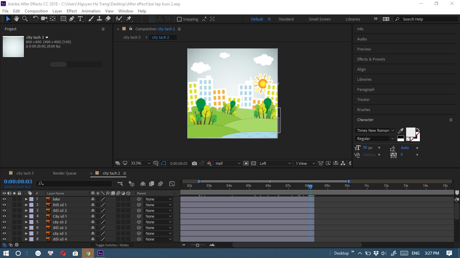Toggle visibility of cây số 3 layer
Viewport: 460px width, 258px height.
click(x=4, y=233)
